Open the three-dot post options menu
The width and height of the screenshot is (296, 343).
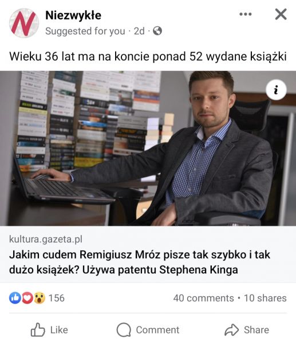pos(246,14)
